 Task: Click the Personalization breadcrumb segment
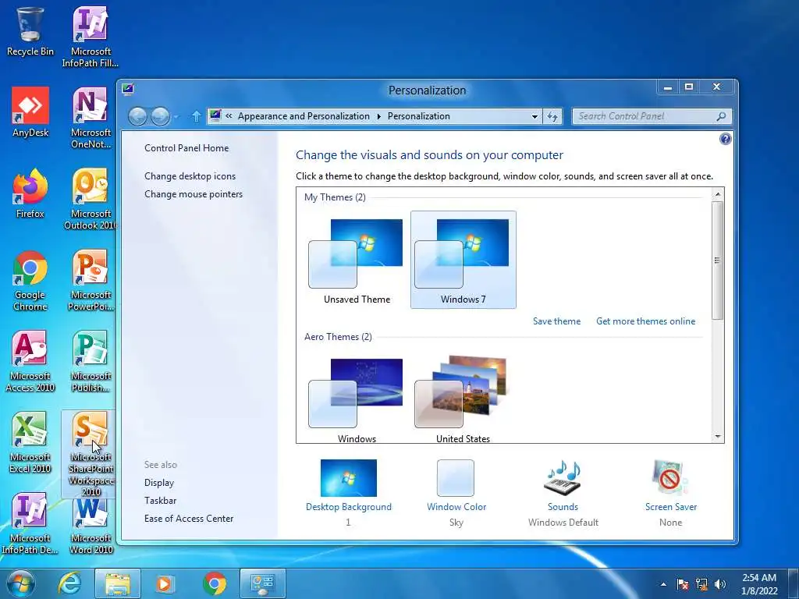point(419,116)
